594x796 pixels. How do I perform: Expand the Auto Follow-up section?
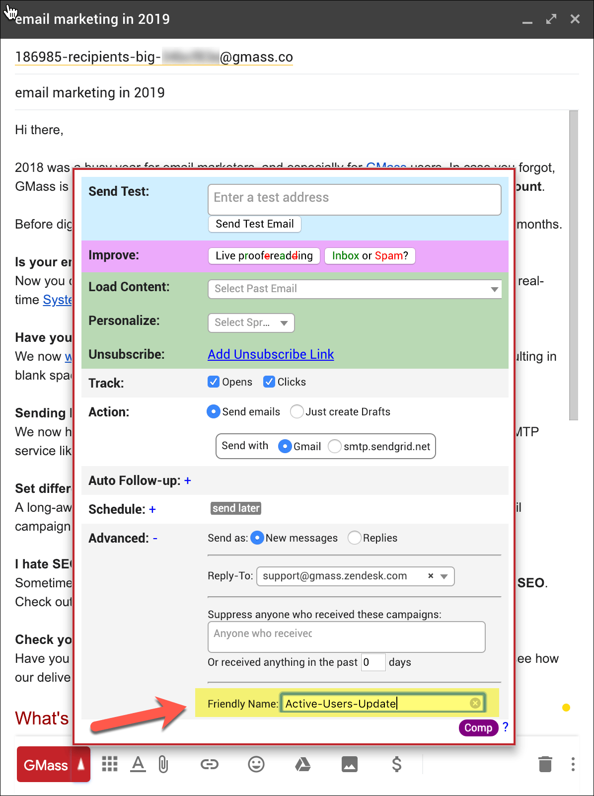click(188, 480)
